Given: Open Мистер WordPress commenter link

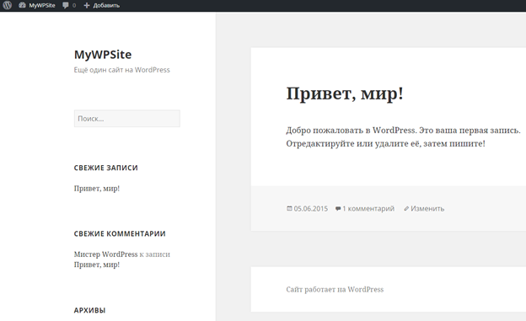Looking at the screenshot, I should tap(105, 254).
